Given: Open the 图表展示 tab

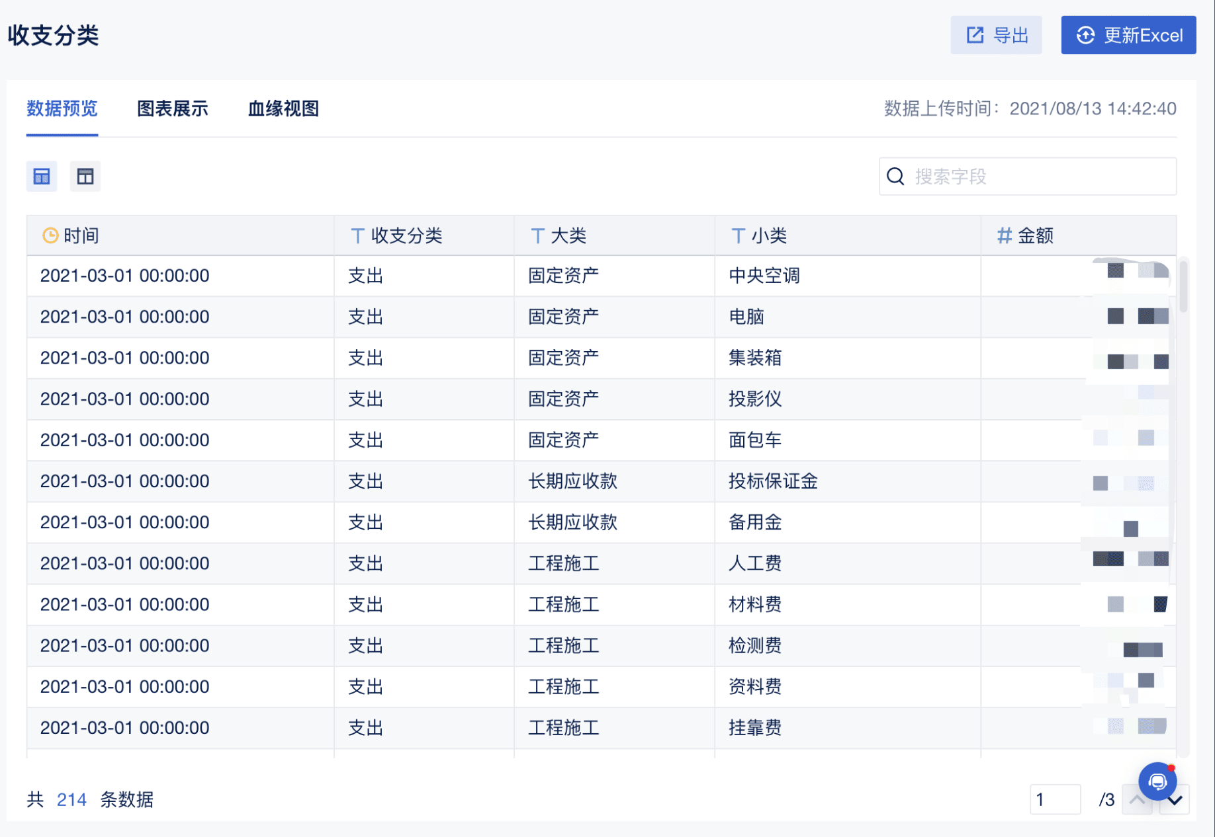Looking at the screenshot, I should [173, 108].
